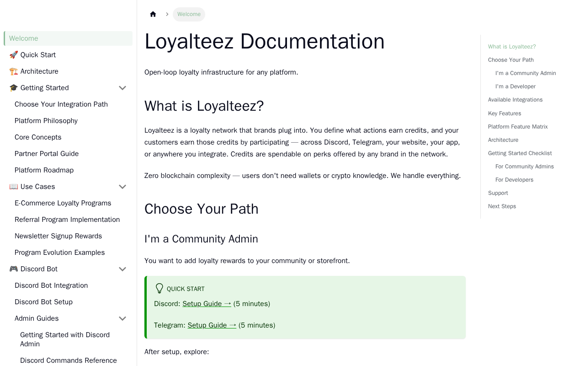The width and height of the screenshot is (585, 366).
Task: Open the Telegram Setup Guide link
Action: [x=212, y=325]
